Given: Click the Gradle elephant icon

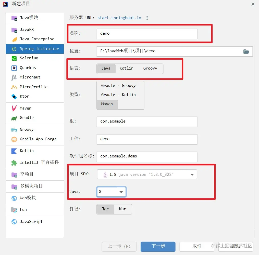Looking at the screenshot, I should (14, 118).
